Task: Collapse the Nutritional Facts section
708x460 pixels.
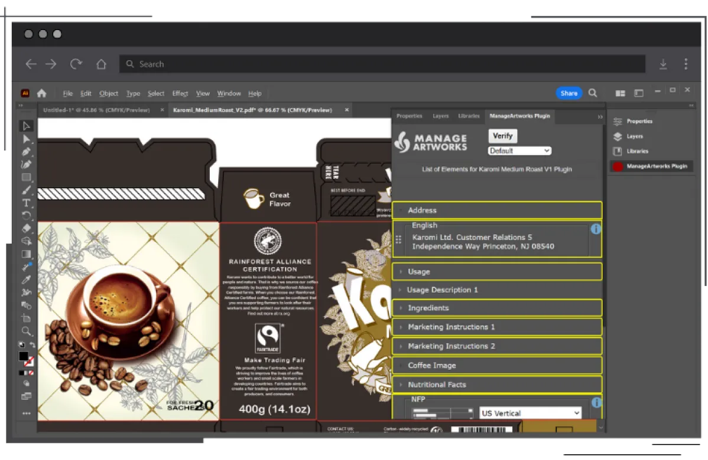Action: 497,385
